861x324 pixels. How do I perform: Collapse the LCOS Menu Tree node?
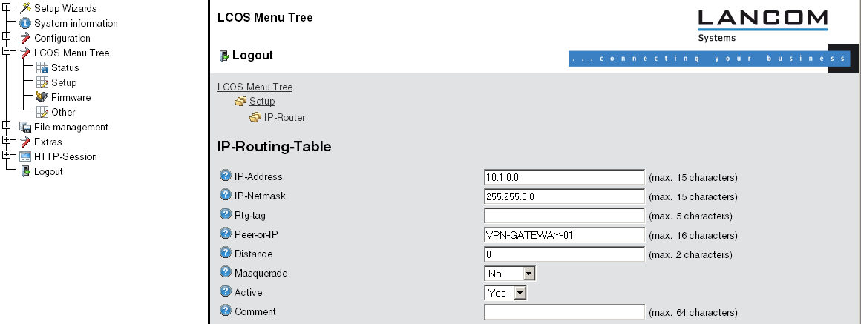point(7,53)
